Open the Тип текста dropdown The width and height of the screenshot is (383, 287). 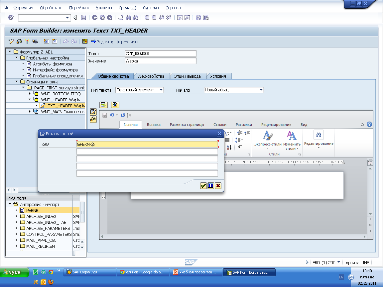click(x=161, y=90)
